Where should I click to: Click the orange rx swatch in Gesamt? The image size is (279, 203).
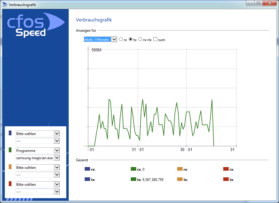click(x=180, y=169)
